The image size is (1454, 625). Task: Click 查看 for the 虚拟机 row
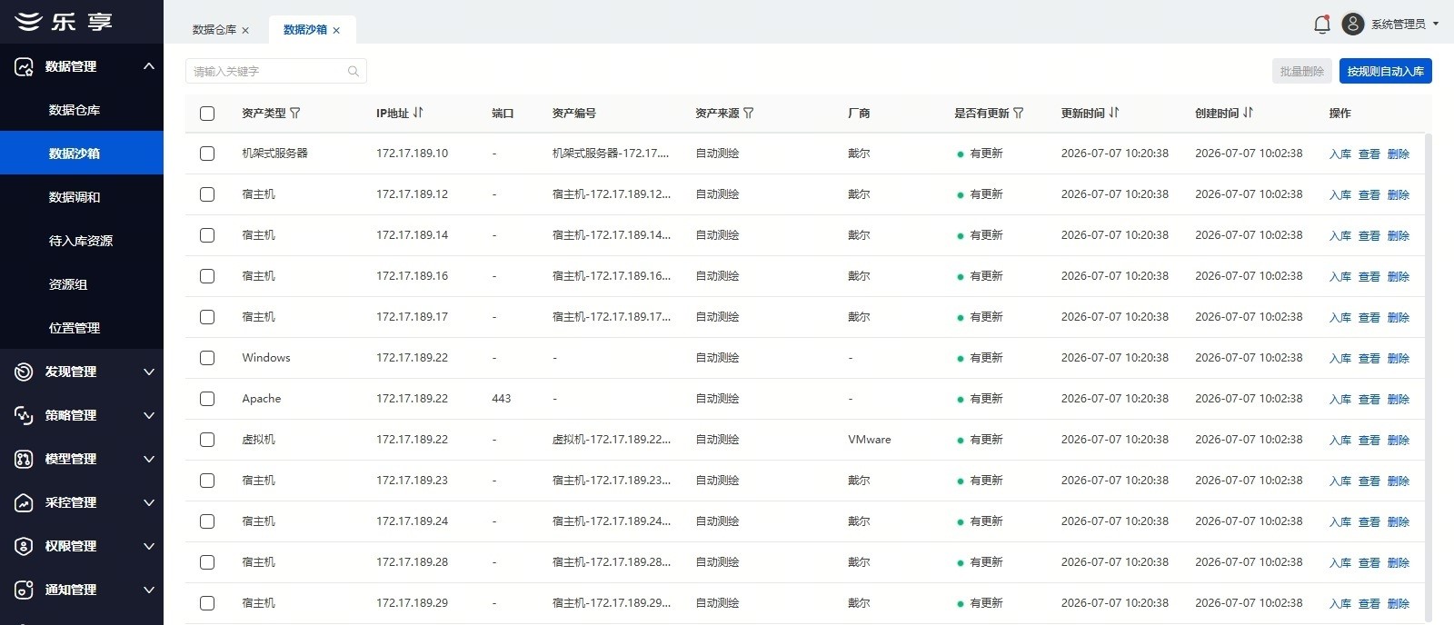[1369, 441]
